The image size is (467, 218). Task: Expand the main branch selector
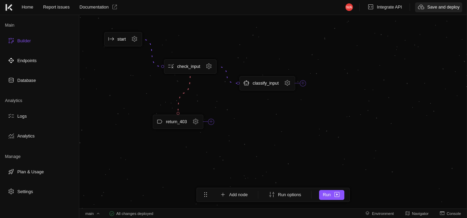(x=93, y=214)
